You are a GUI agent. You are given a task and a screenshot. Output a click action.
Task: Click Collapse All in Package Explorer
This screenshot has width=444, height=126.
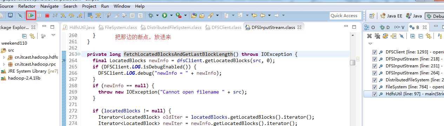(x=24, y=36)
